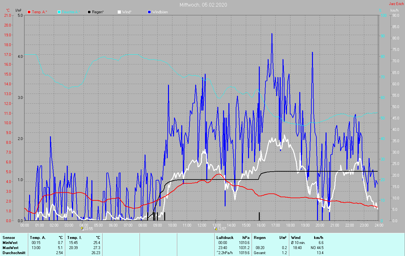This screenshot has width=405, height=256.
Task: Click the "13.4" wind average value
Action: [x=320, y=253]
